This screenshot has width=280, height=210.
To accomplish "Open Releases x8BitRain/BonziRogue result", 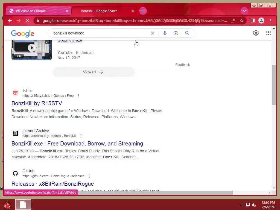I will [53, 184].
